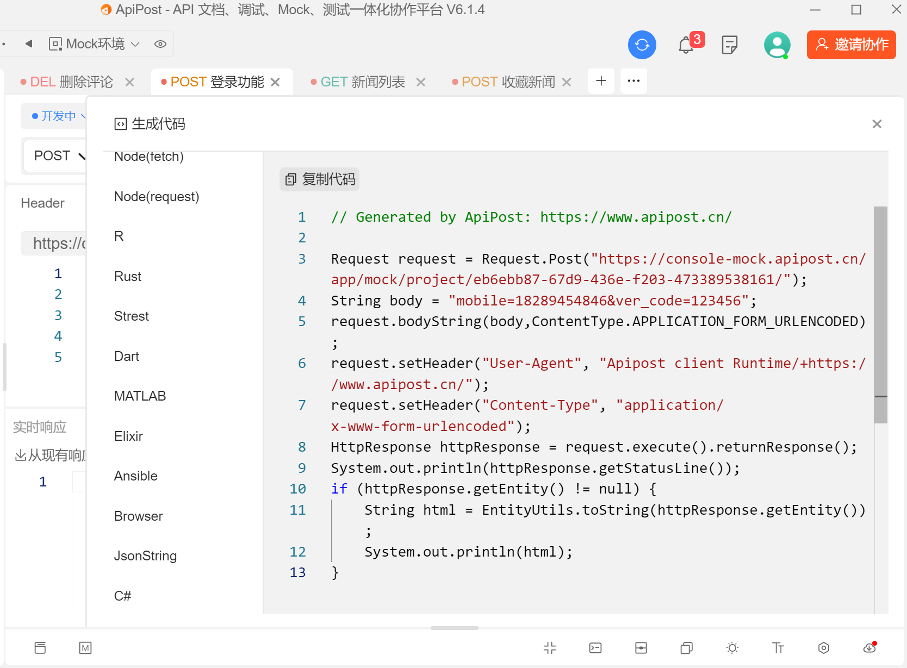The height and width of the screenshot is (668, 907).
Task: Click the 实时响应 response tab
Action: (x=40, y=427)
